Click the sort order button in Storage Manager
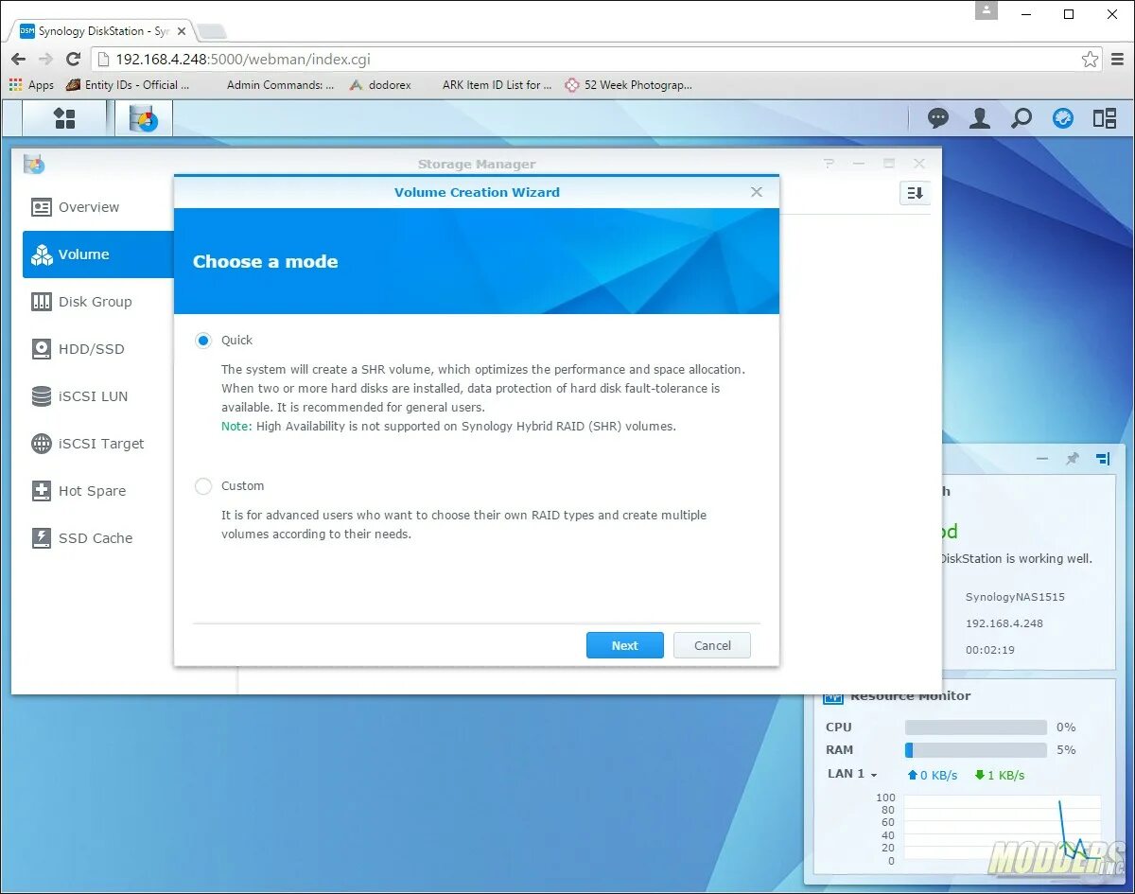Image resolution: width=1135 pixels, height=894 pixels. [915, 193]
